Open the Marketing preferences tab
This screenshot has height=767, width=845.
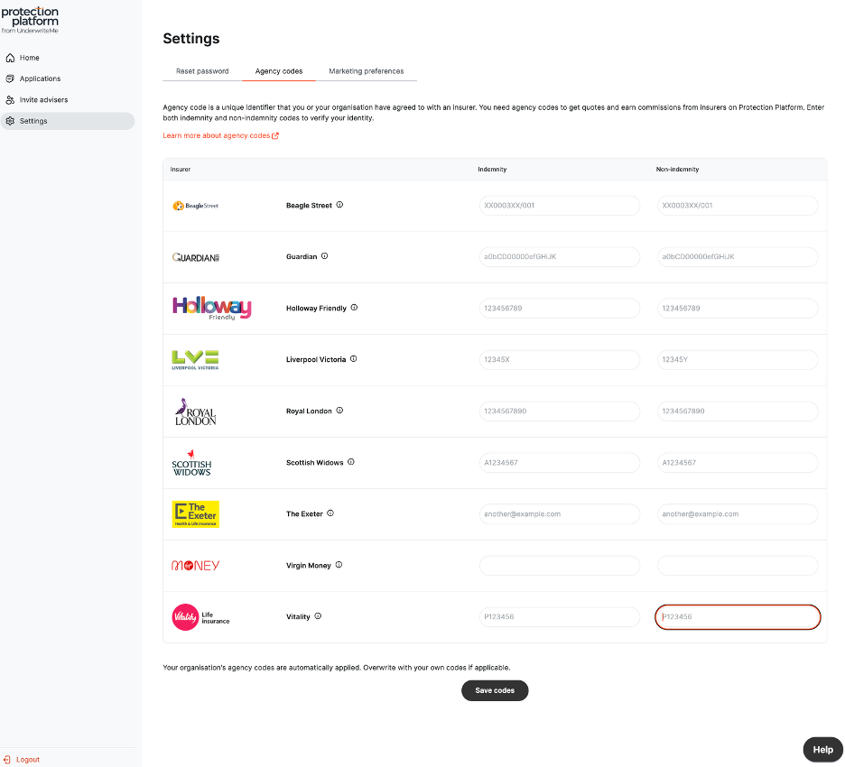click(x=367, y=71)
